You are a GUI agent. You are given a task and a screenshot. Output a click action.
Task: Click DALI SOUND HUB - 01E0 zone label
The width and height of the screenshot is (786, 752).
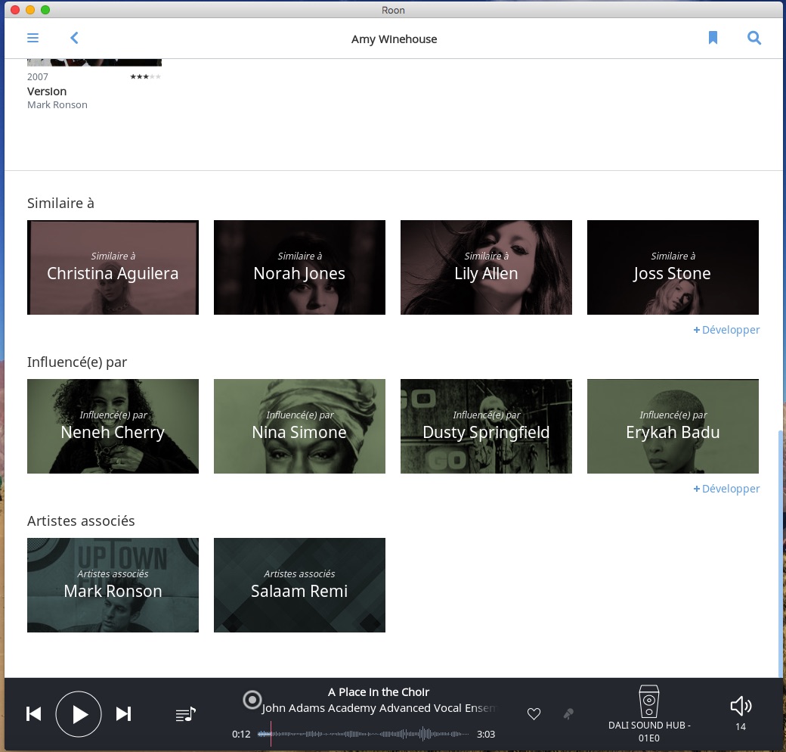click(648, 732)
